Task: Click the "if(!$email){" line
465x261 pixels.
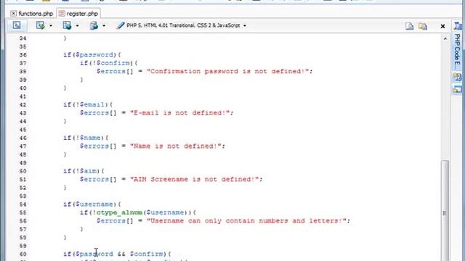Action: 88,104
